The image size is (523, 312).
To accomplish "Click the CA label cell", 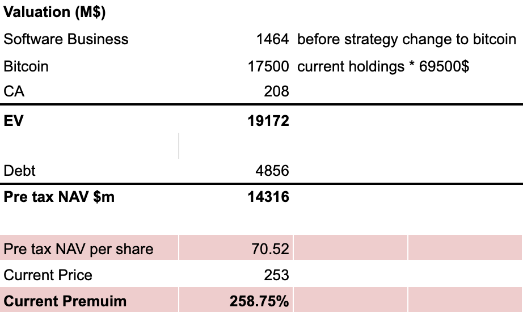I will tap(14, 91).
